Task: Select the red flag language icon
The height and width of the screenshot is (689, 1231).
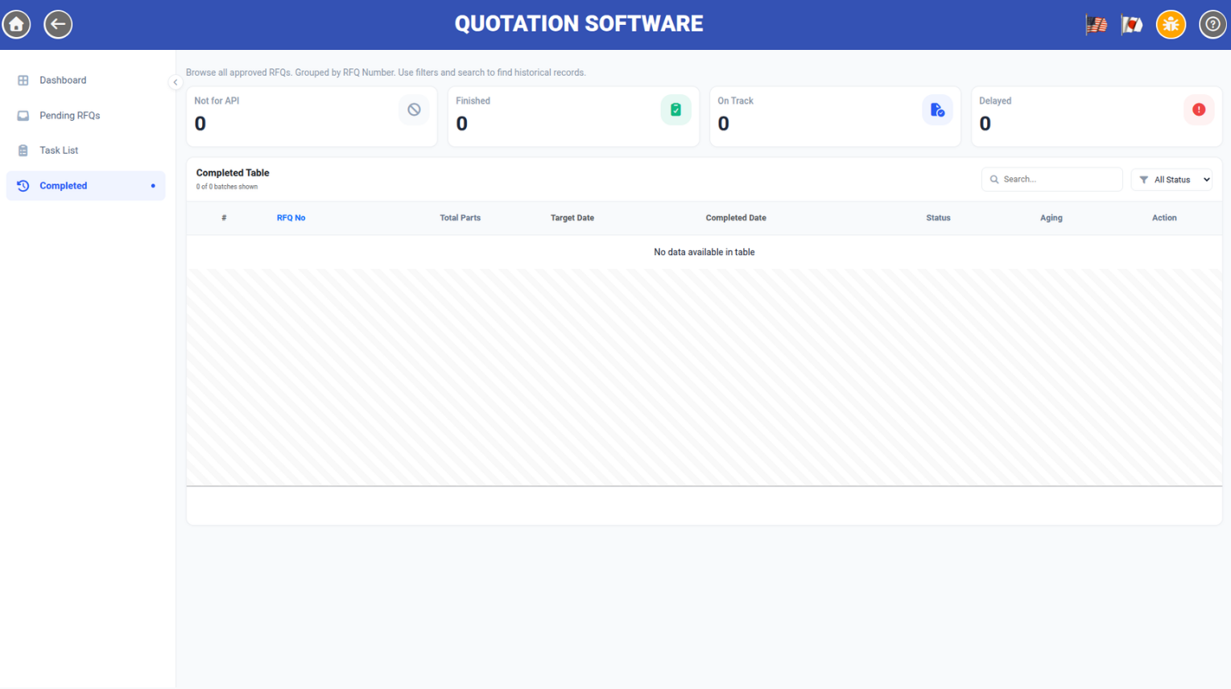Action: tap(1132, 25)
